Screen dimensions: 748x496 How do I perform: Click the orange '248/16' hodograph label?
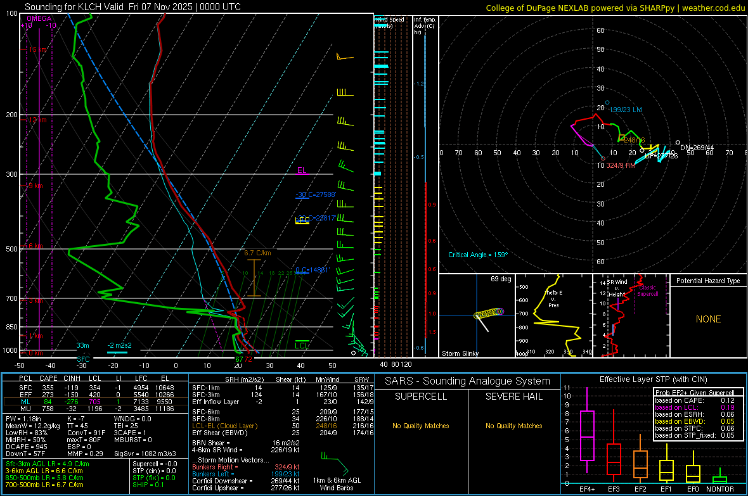coord(635,140)
